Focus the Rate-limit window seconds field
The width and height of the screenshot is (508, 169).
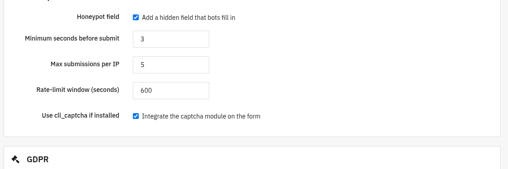pos(171,91)
